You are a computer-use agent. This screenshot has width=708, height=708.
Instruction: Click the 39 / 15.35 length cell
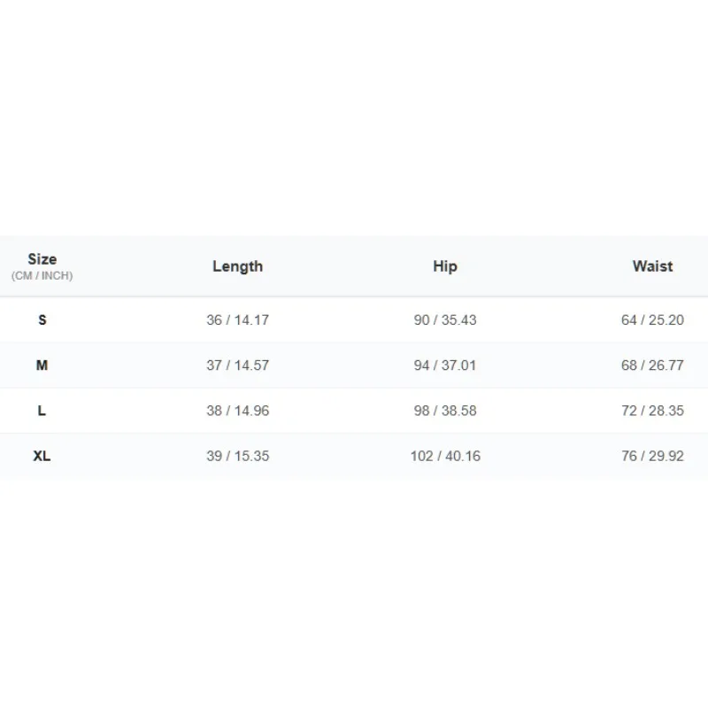pos(237,456)
